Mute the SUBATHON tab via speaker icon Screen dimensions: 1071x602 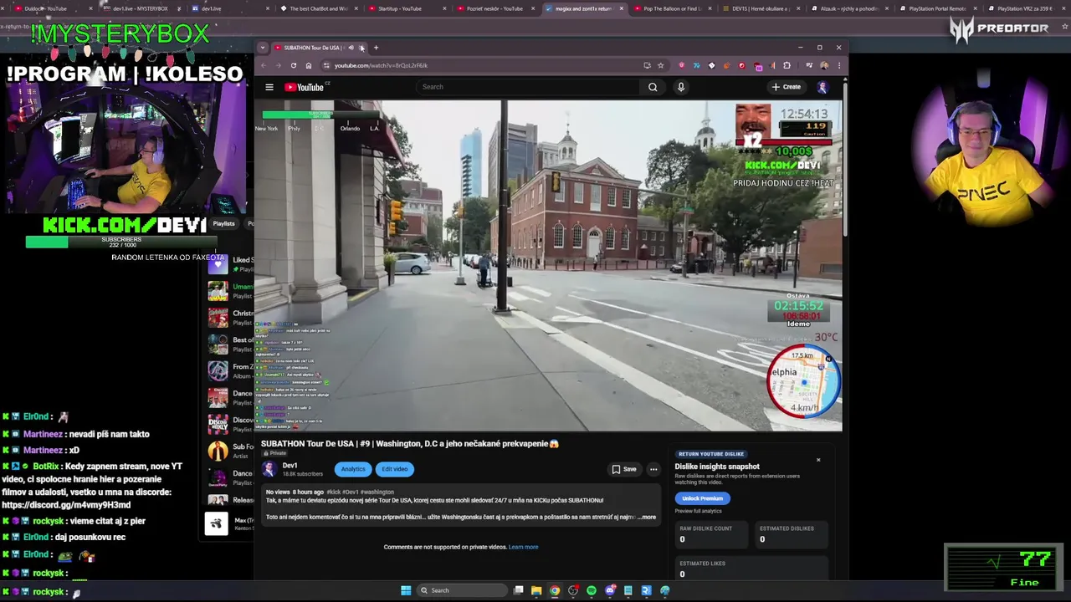coord(351,48)
